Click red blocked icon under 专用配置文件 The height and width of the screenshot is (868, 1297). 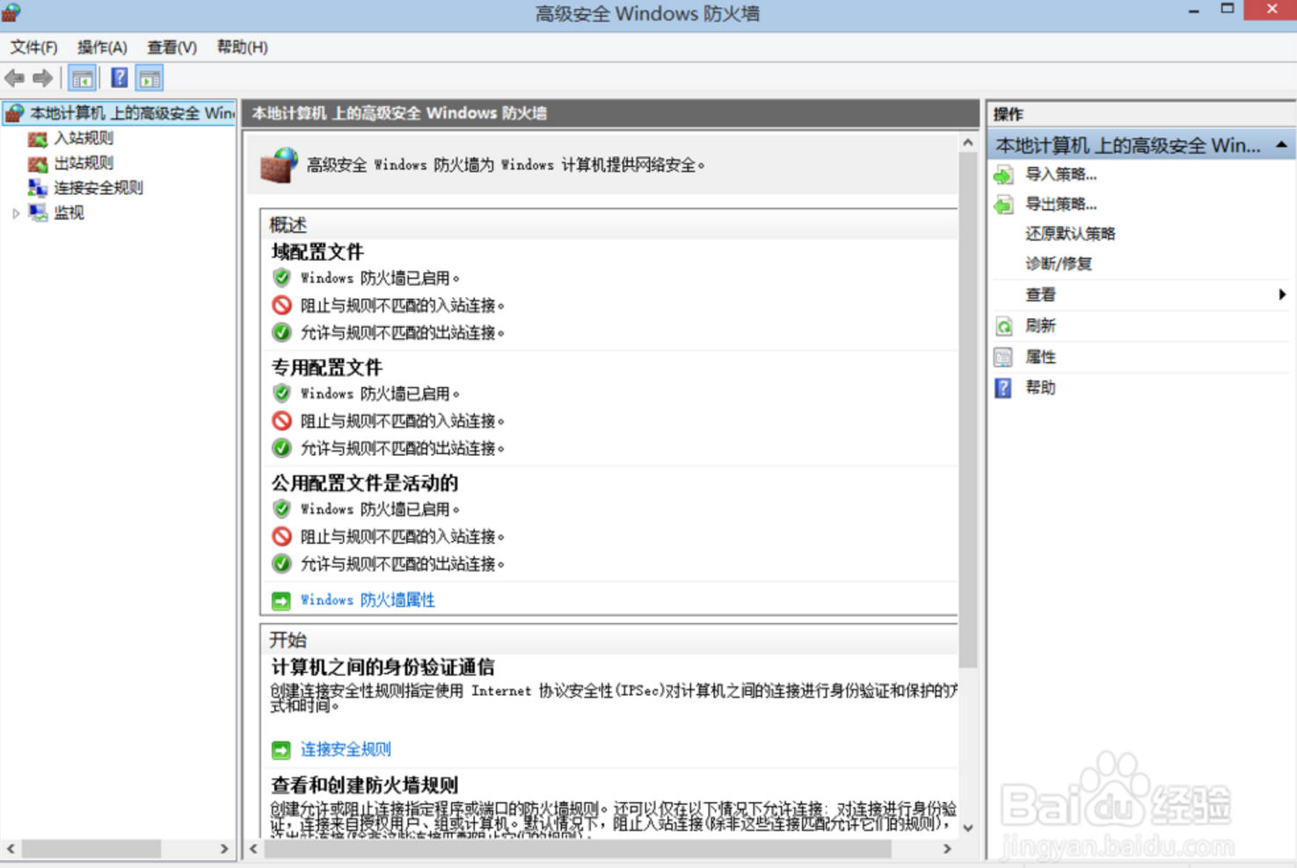281,421
